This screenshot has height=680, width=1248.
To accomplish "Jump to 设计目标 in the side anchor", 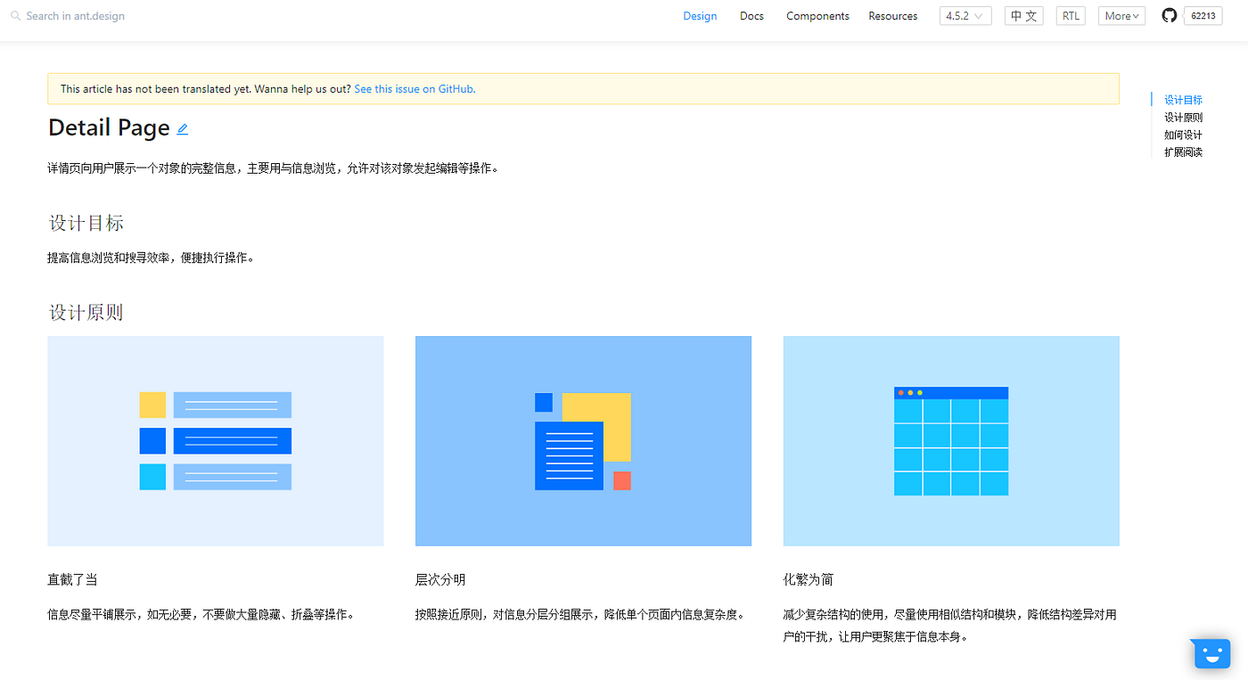I will [1183, 100].
